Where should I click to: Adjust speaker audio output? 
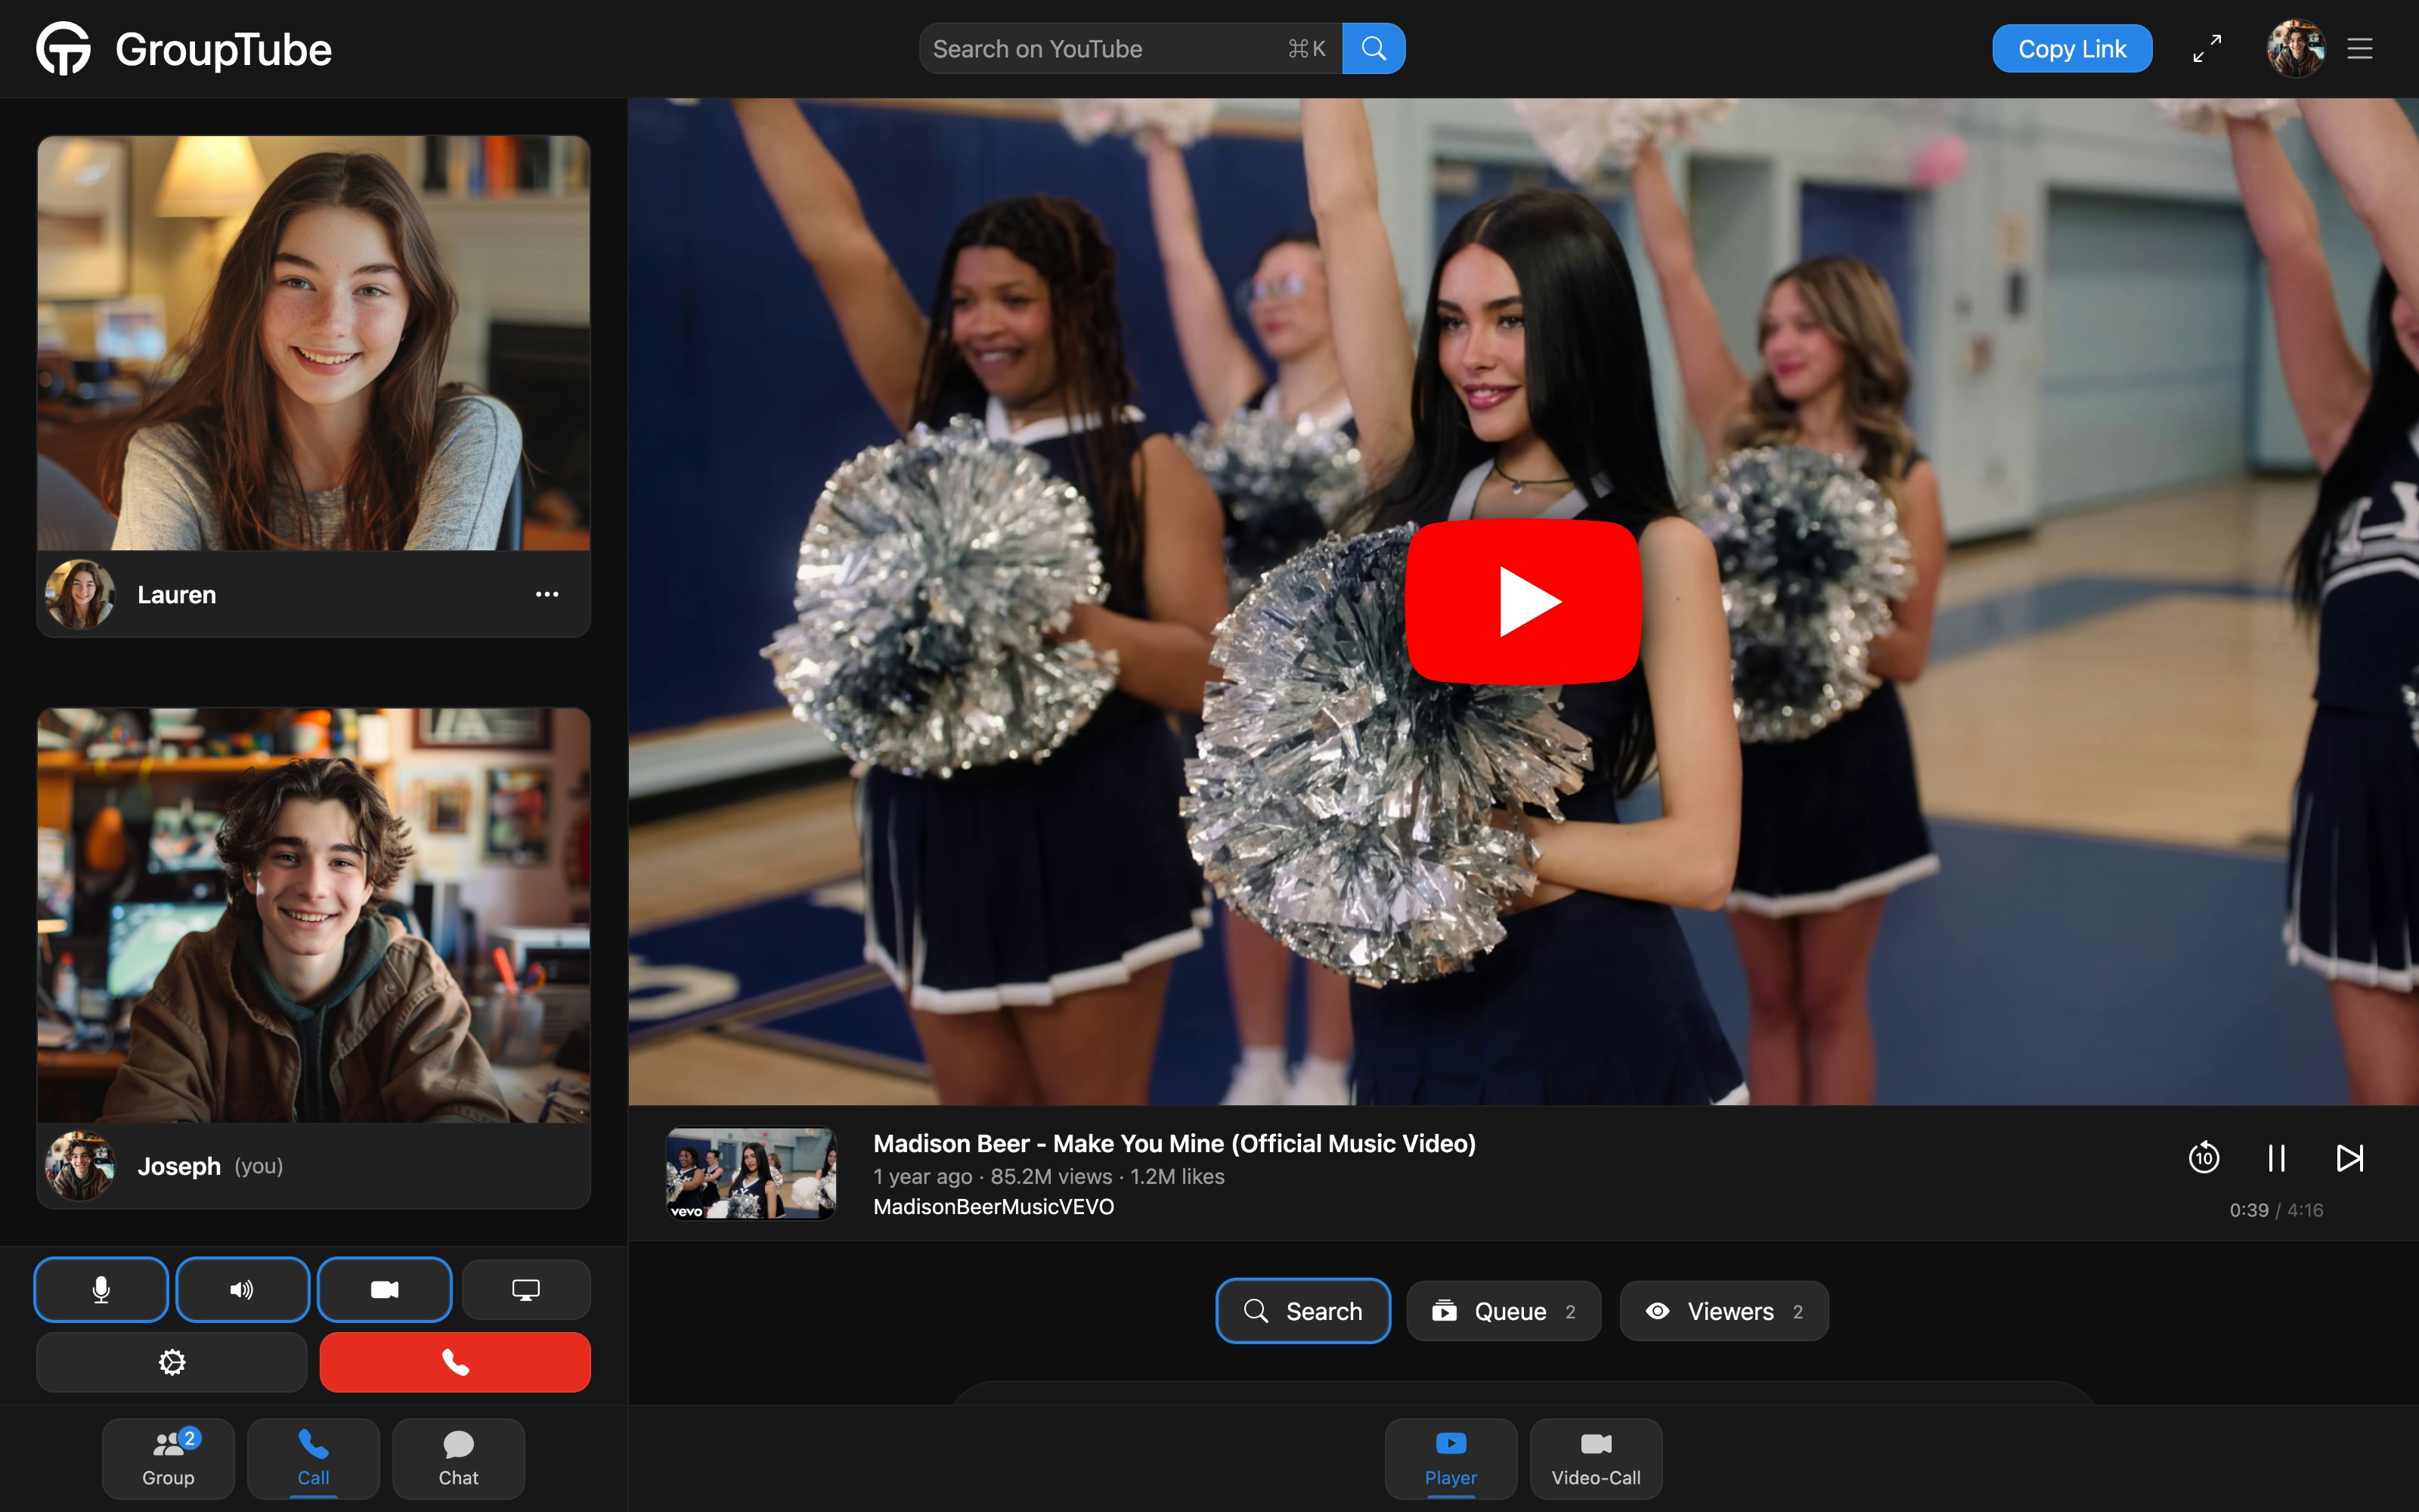(242, 1289)
